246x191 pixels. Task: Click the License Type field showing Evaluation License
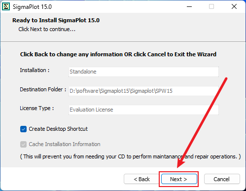[x=143, y=110]
